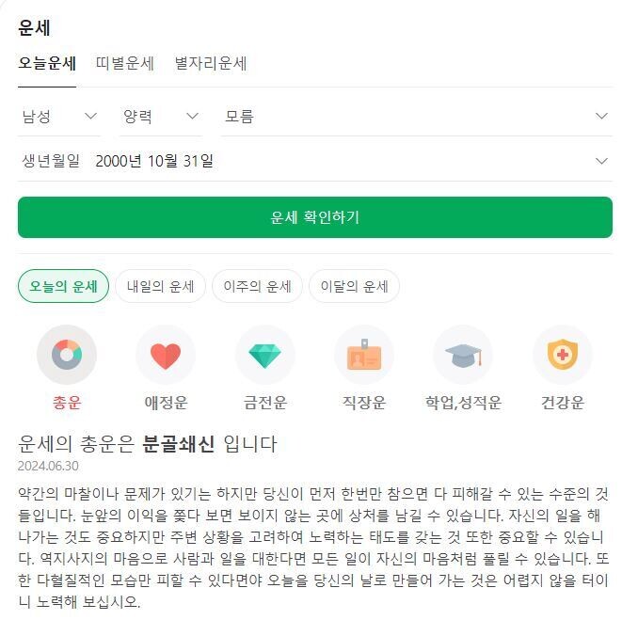Open 애정운 heart icon

click(166, 355)
